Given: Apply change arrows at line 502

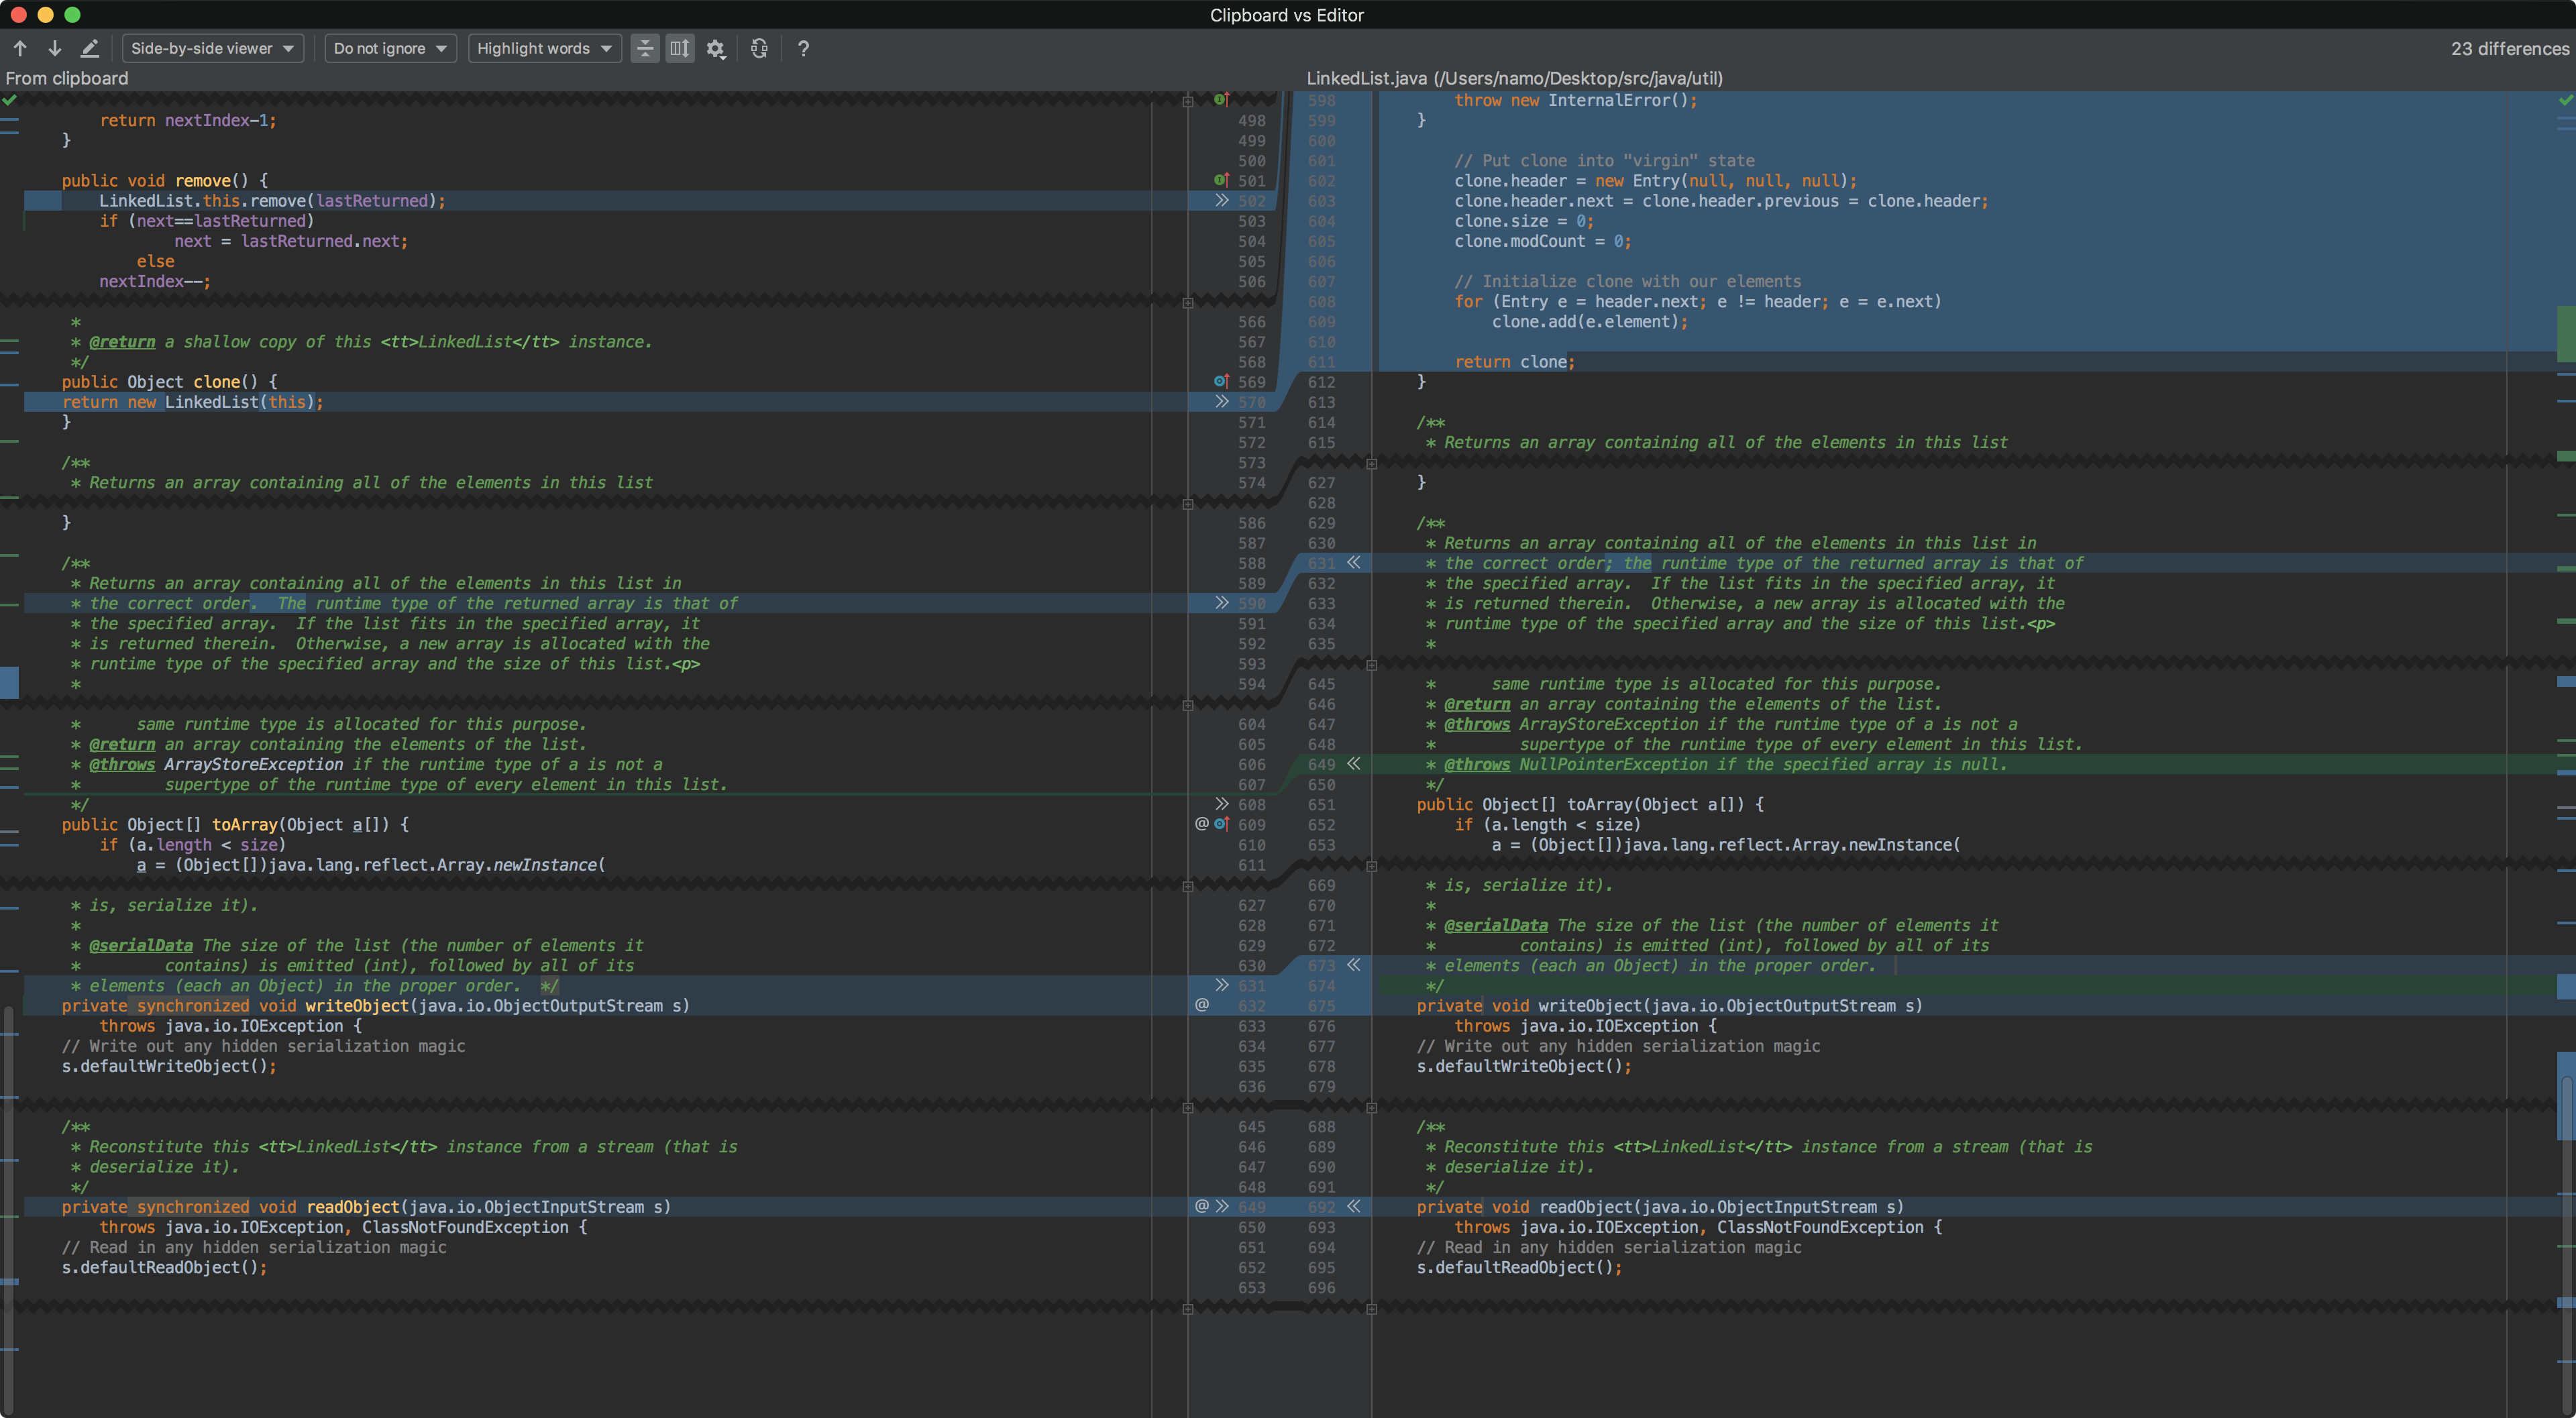Looking at the screenshot, I should coord(1222,201).
